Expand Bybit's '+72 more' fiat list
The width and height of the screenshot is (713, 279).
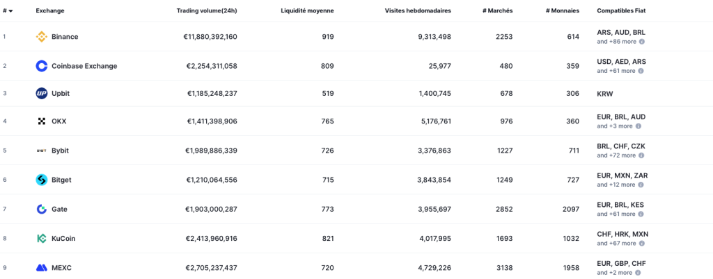pyautogui.click(x=616, y=155)
